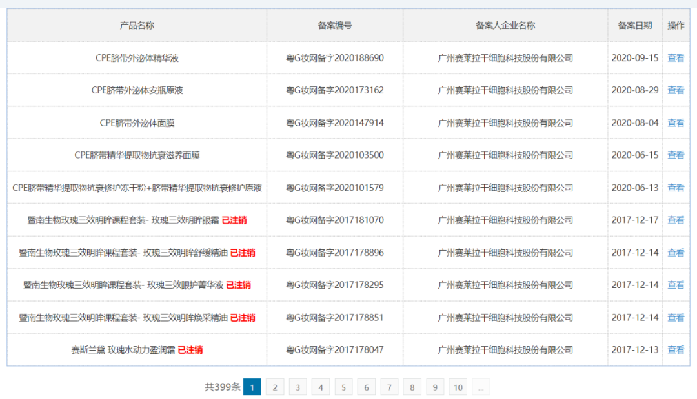Click the 备案编号 column header
697x399 pixels.
(x=335, y=25)
